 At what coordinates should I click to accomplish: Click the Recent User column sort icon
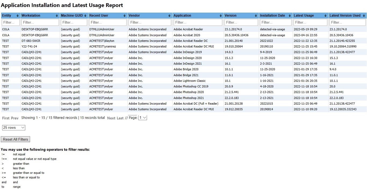[x=125, y=16]
